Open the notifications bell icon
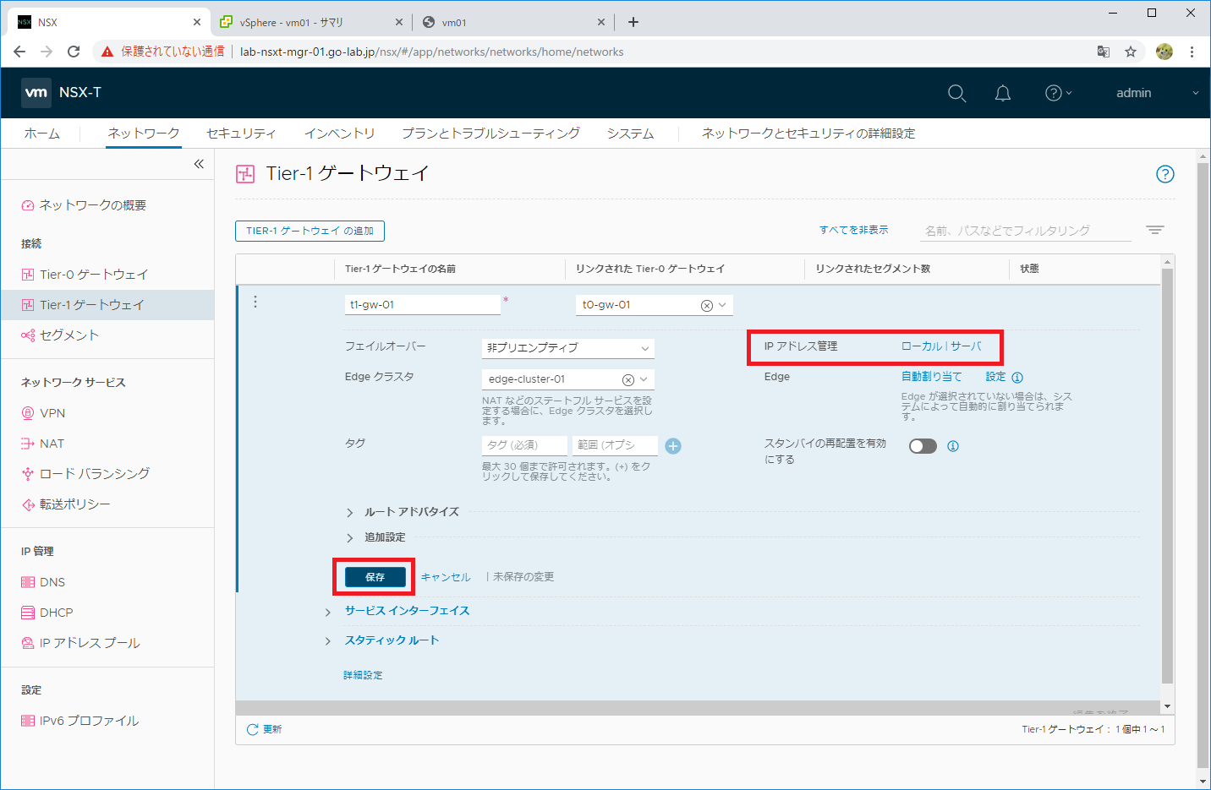1211x790 pixels. 1003,93
